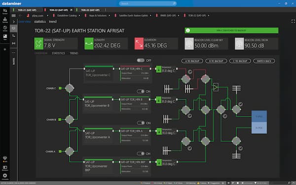
Task: Expand the side panel chevron arrow
Action: (x=14, y=22)
